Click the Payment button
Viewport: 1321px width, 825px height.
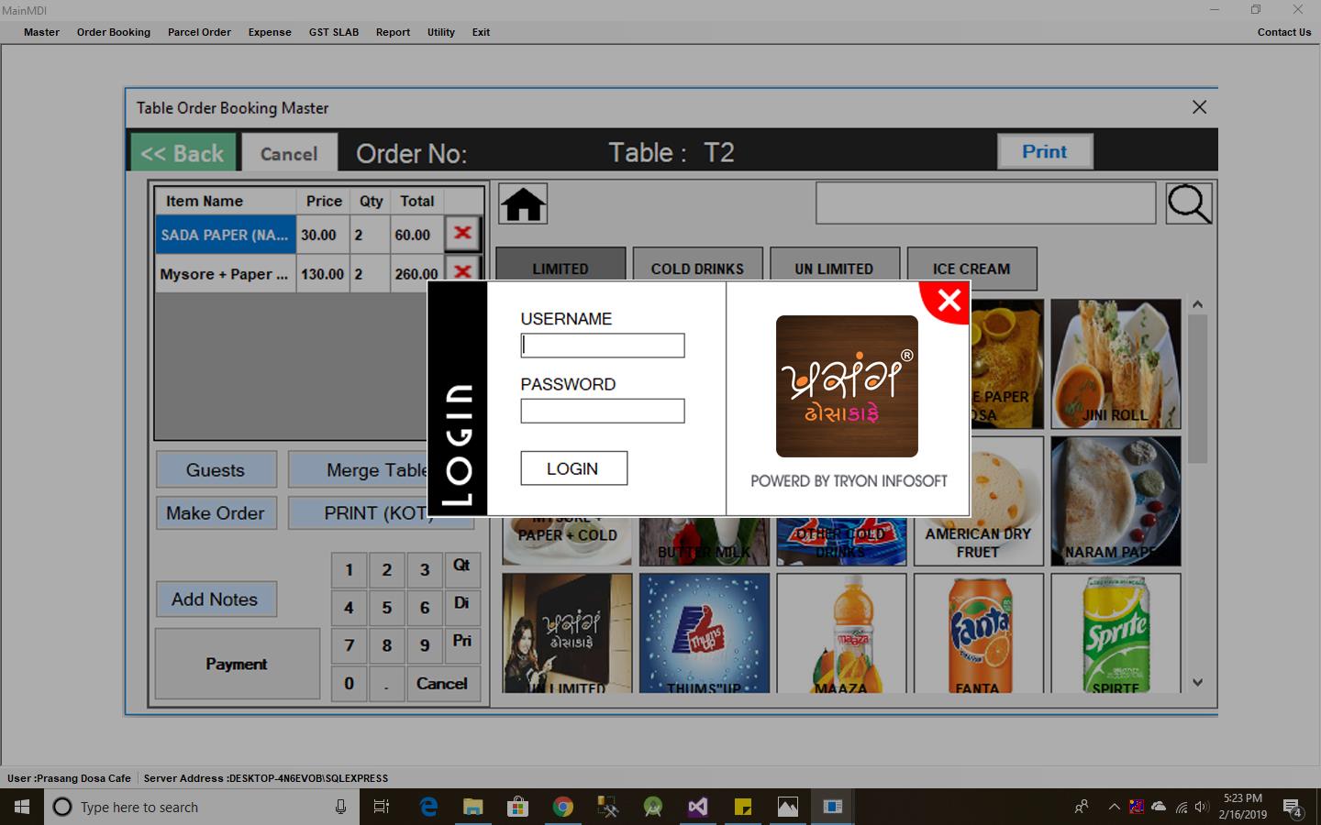pos(237,664)
